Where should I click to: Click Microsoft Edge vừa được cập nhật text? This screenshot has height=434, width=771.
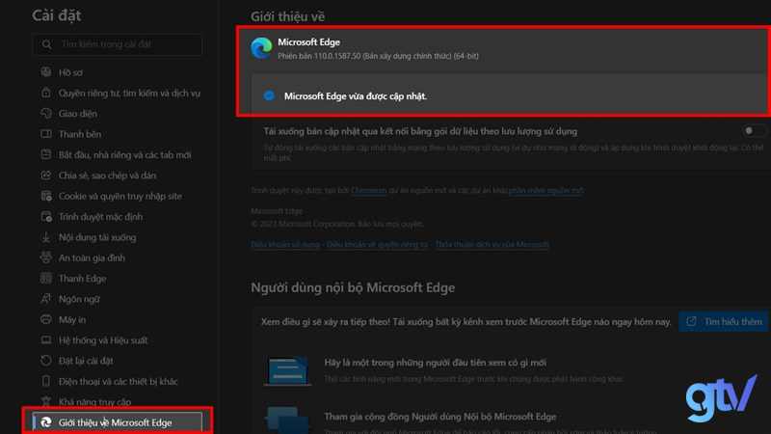click(356, 95)
